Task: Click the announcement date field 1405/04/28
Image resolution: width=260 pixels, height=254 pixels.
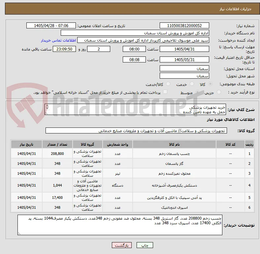Action: pos(51,25)
